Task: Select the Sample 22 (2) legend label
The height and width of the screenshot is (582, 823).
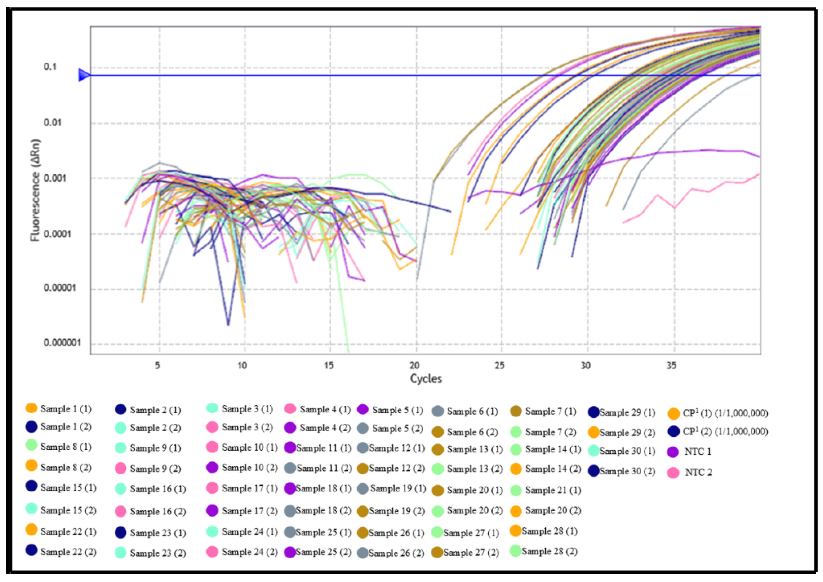Action: [68, 552]
